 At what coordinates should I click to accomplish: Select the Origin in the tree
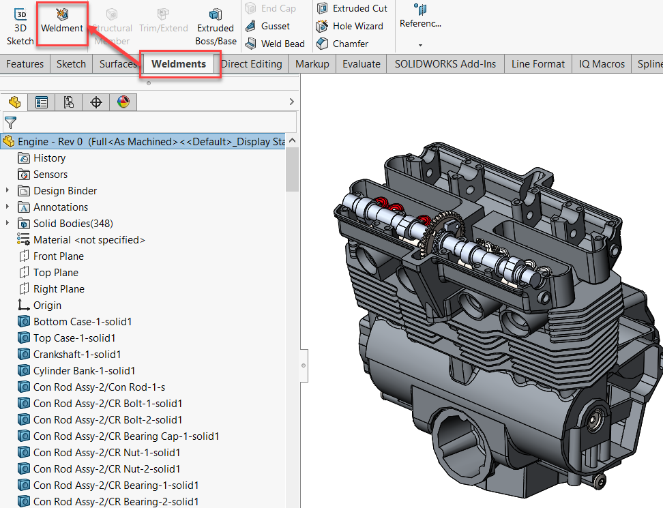pyautogui.click(x=40, y=305)
